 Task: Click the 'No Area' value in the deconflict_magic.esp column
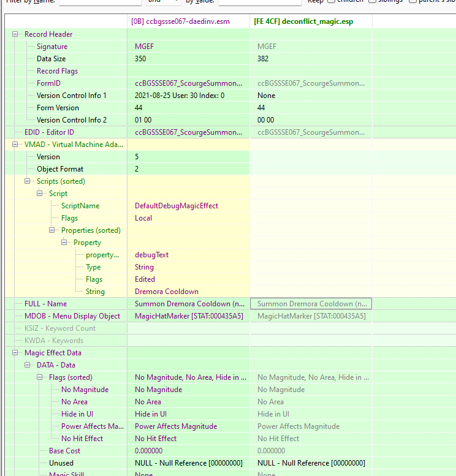(x=270, y=402)
